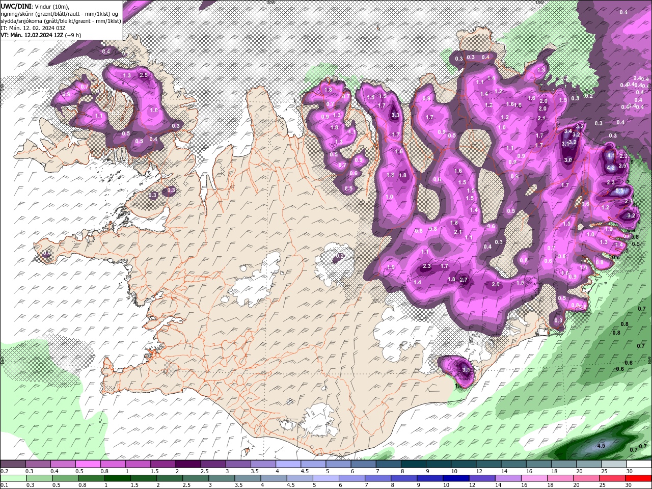652x489 pixels.
Task: Click the darkest purple swatch between 2 and 2.5 in the upper legend row
Action: pyautogui.click(x=188, y=464)
